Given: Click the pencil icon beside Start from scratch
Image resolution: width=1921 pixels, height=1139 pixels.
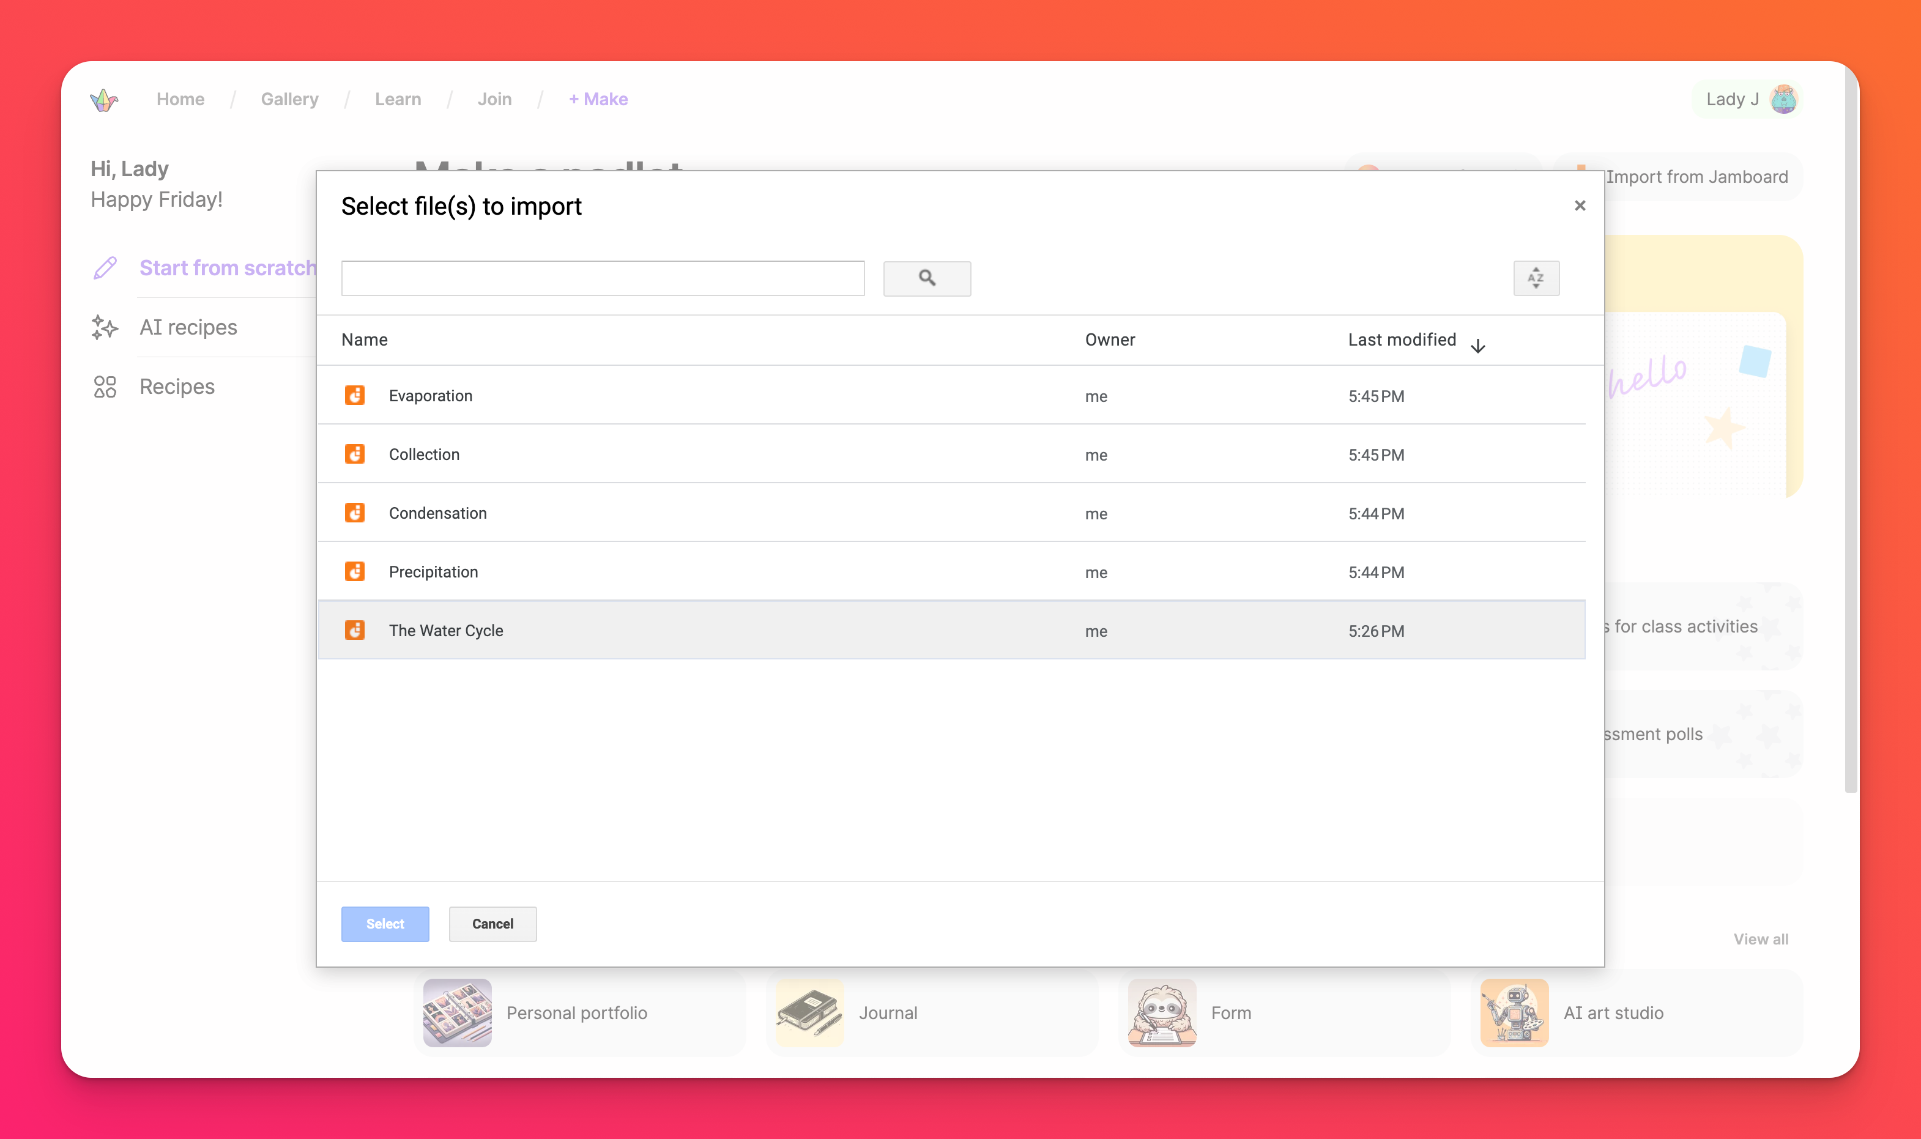Looking at the screenshot, I should click(105, 268).
